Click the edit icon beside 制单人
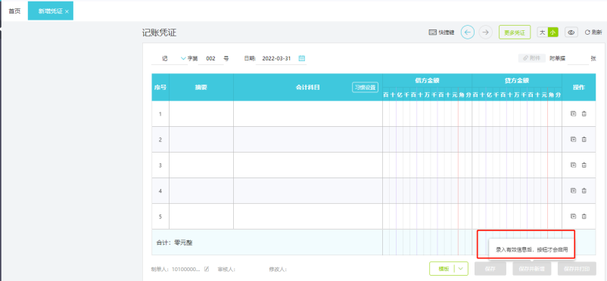 (x=207, y=269)
